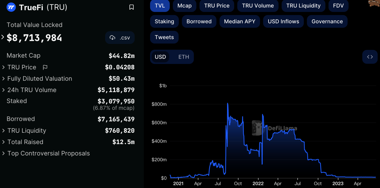This screenshot has height=188, width=380.
Task: Select the USD denomination tab
Action: click(x=160, y=57)
